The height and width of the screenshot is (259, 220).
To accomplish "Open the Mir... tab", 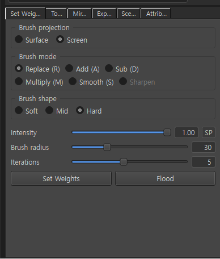I will (79, 14).
